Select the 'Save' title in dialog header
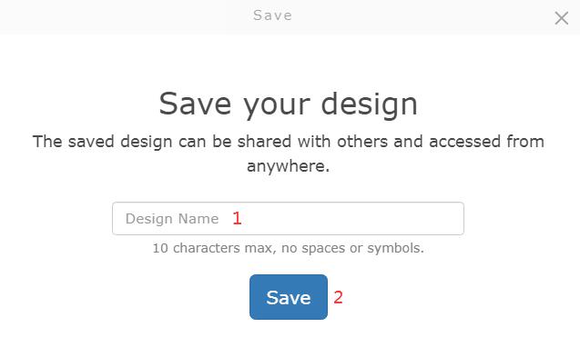This screenshot has width=580, height=347. tap(272, 15)
